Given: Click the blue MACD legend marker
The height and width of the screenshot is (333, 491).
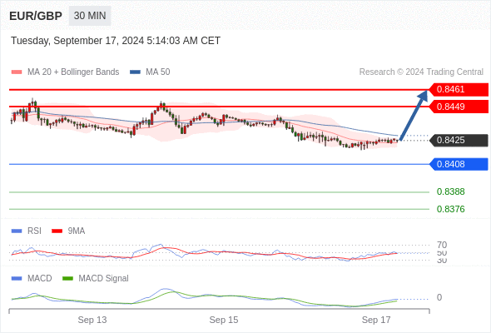Looking at the screenshot, I should [x=17, y=279].
